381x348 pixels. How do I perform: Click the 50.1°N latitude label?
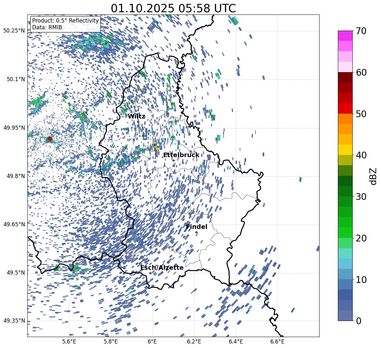click(x=16, y=79)
